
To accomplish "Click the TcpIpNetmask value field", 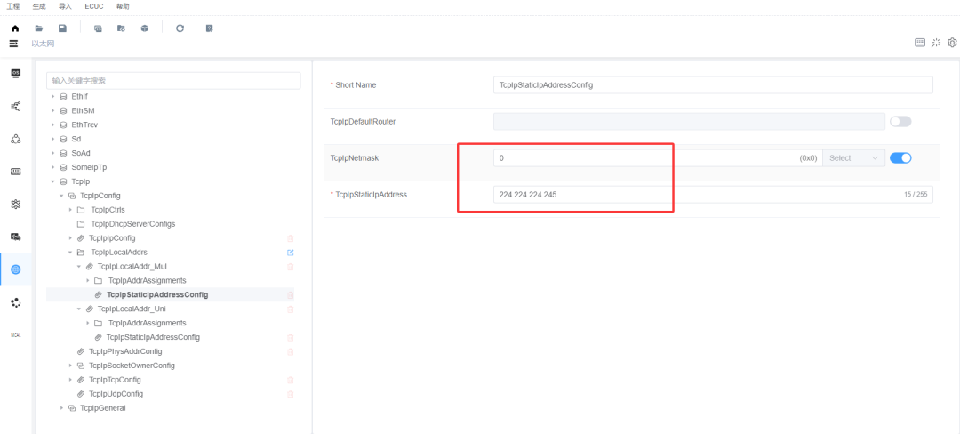I will [658, 158].
